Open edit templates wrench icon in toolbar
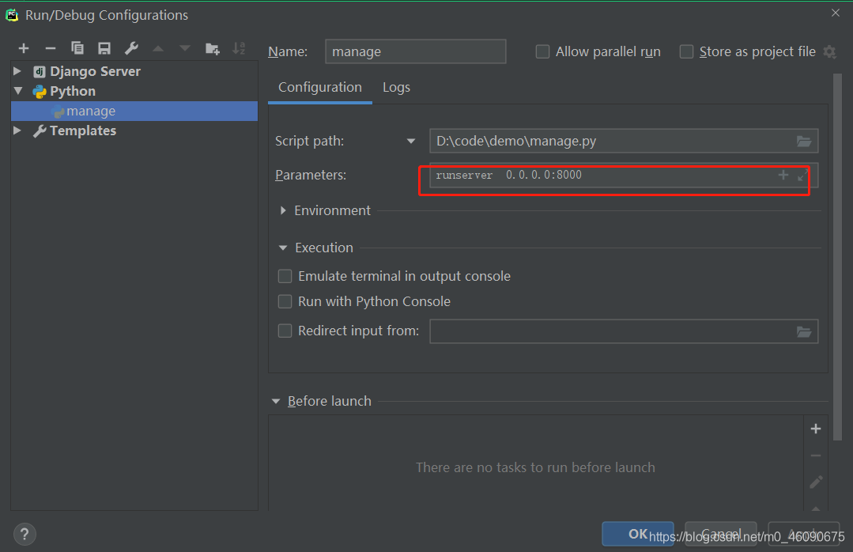Screen dimensions: 853x552 tap(131, 48)
